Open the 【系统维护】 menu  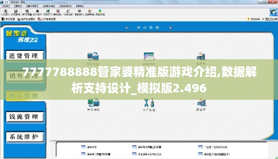pyautogui.click(x=65, y=6)
